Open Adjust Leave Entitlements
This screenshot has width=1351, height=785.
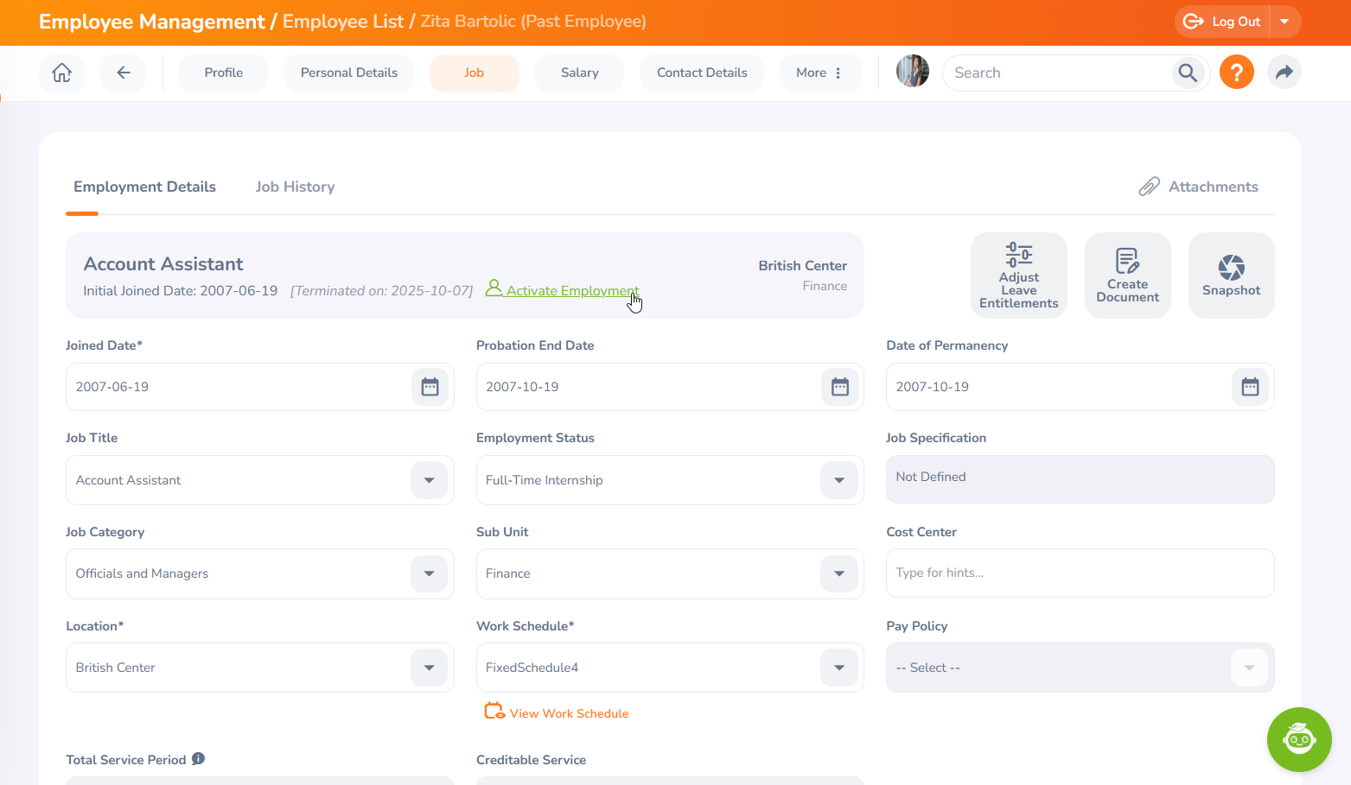[x=1018, y=275]
